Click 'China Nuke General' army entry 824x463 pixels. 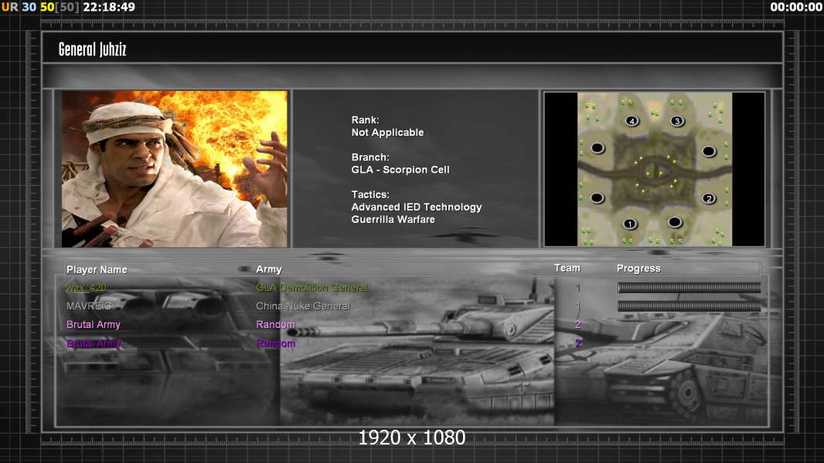[303, 306]
